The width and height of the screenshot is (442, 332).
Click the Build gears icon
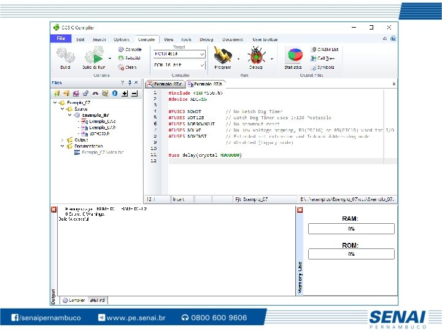[66, 55]
